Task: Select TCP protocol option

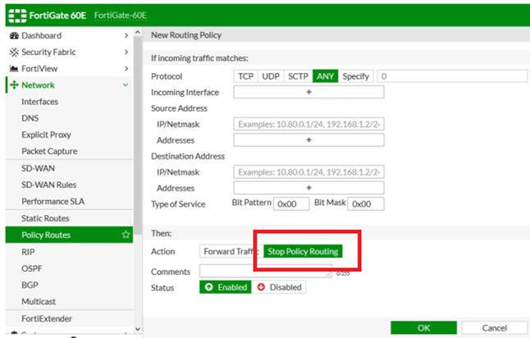Action: click(245, 76)
